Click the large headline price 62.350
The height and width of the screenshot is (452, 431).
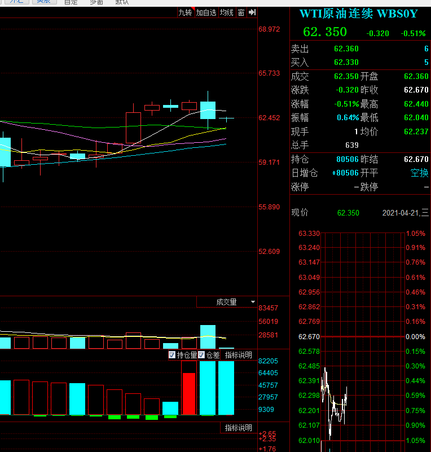pos(325,32)
